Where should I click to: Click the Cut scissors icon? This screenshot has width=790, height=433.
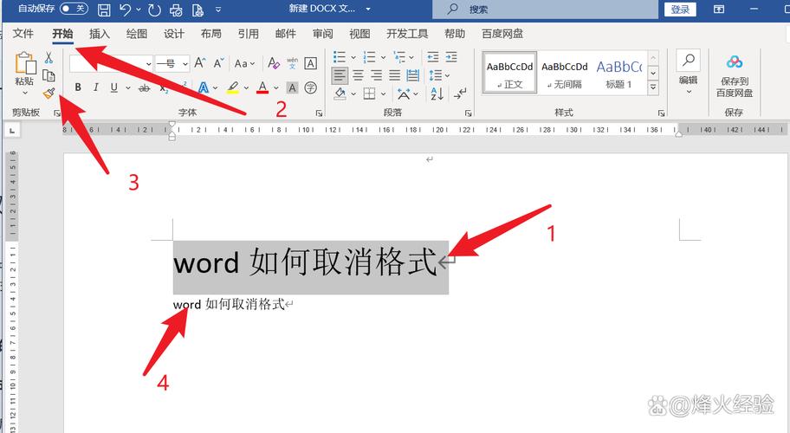(49, 57)
